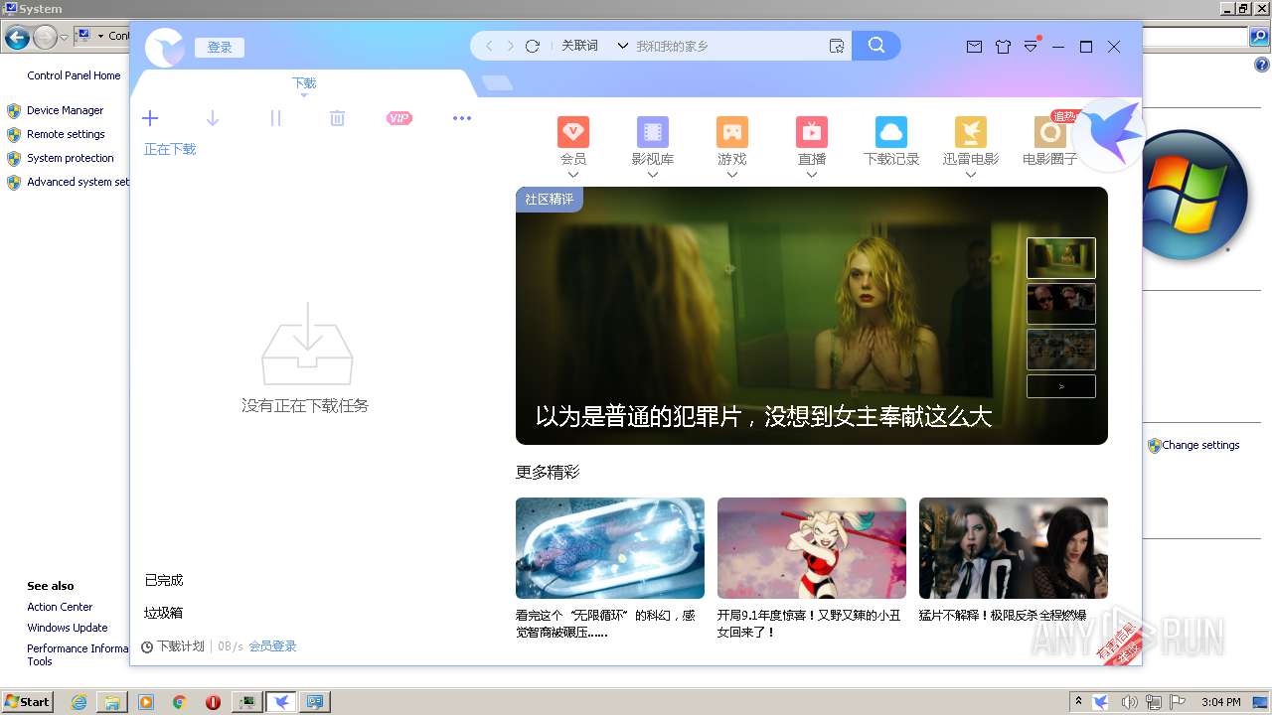Click the pause downloads icon
The image size is (1272, 715).
pyautogui.click(x=275, y=118)
